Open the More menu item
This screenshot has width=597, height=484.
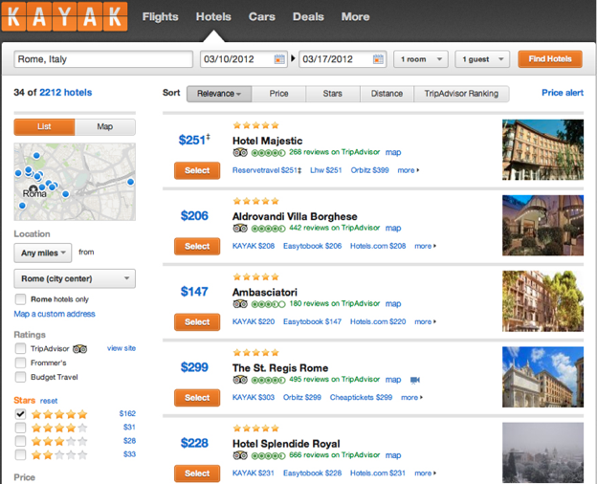pos(356,17)
